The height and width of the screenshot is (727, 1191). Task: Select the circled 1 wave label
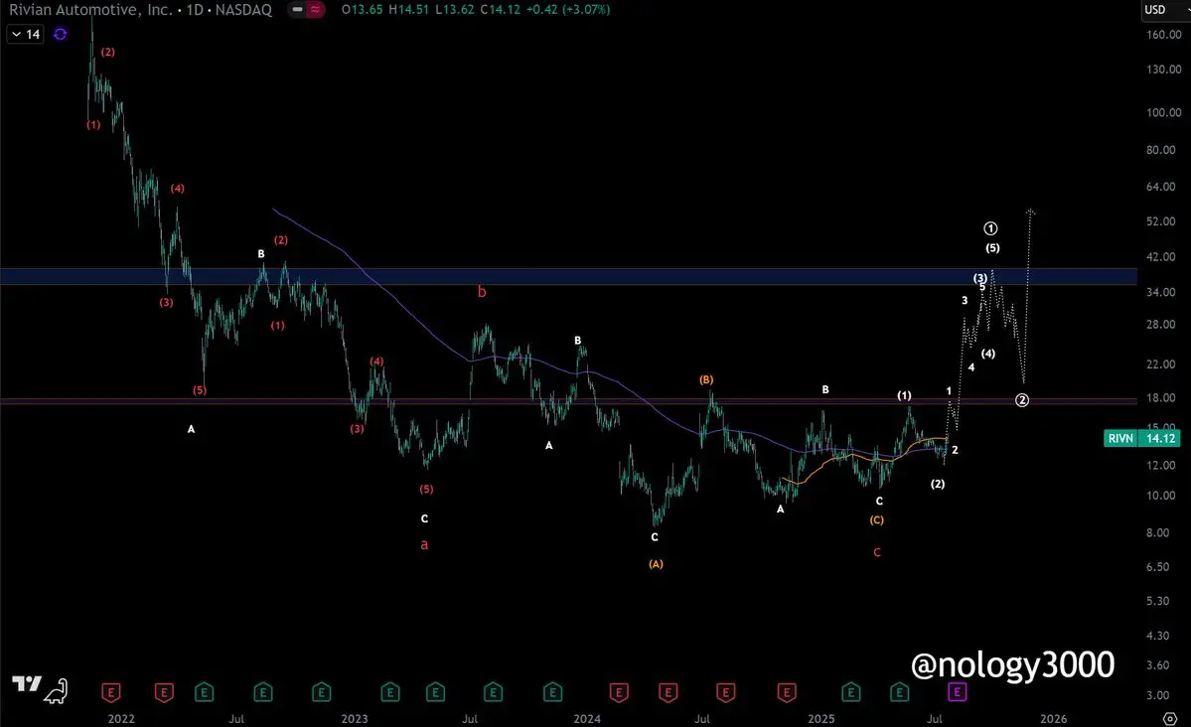pos(990,227)
